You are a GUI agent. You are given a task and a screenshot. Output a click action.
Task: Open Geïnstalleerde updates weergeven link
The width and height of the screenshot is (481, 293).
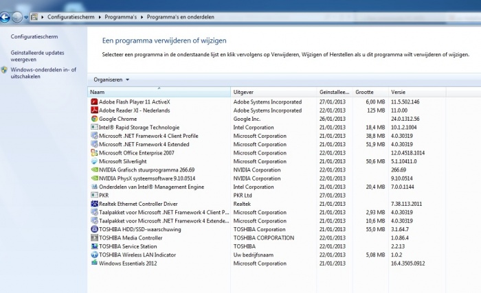click(37, 56)
